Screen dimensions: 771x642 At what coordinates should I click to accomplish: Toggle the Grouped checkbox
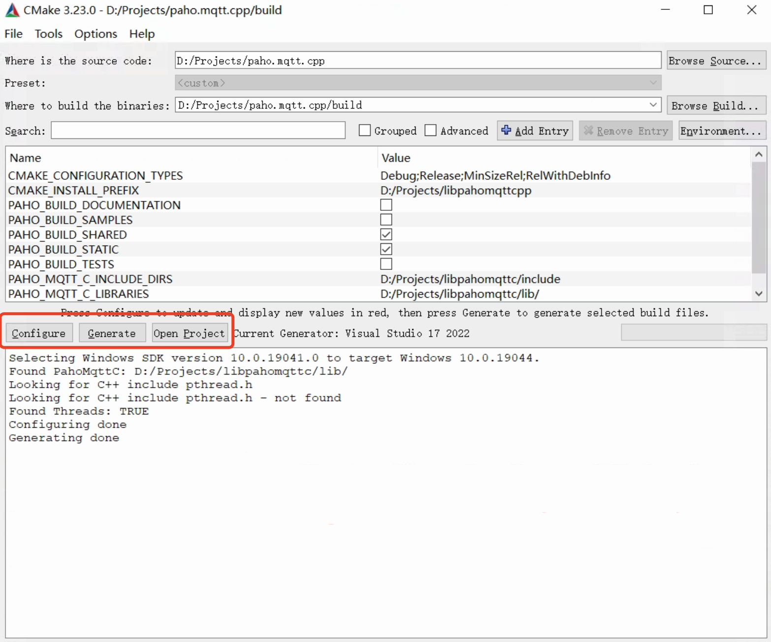[365, 130]
